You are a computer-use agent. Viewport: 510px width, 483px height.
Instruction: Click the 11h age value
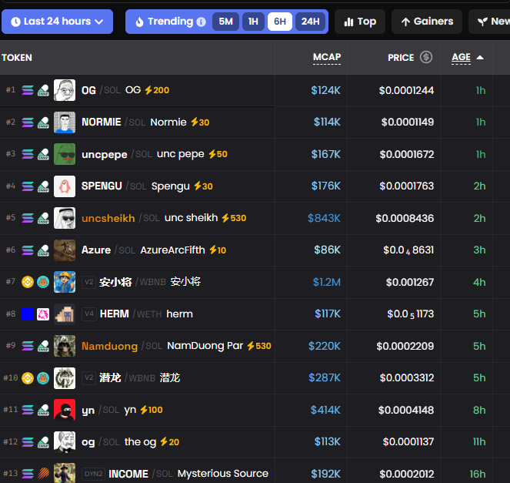(x=479, y=442)
